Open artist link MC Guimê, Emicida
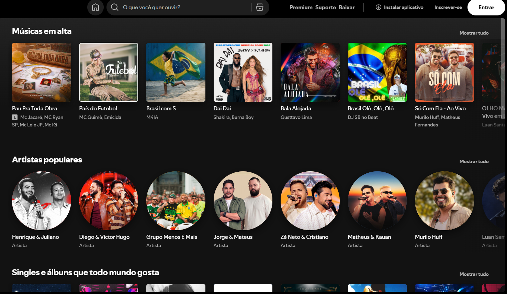 100,117
